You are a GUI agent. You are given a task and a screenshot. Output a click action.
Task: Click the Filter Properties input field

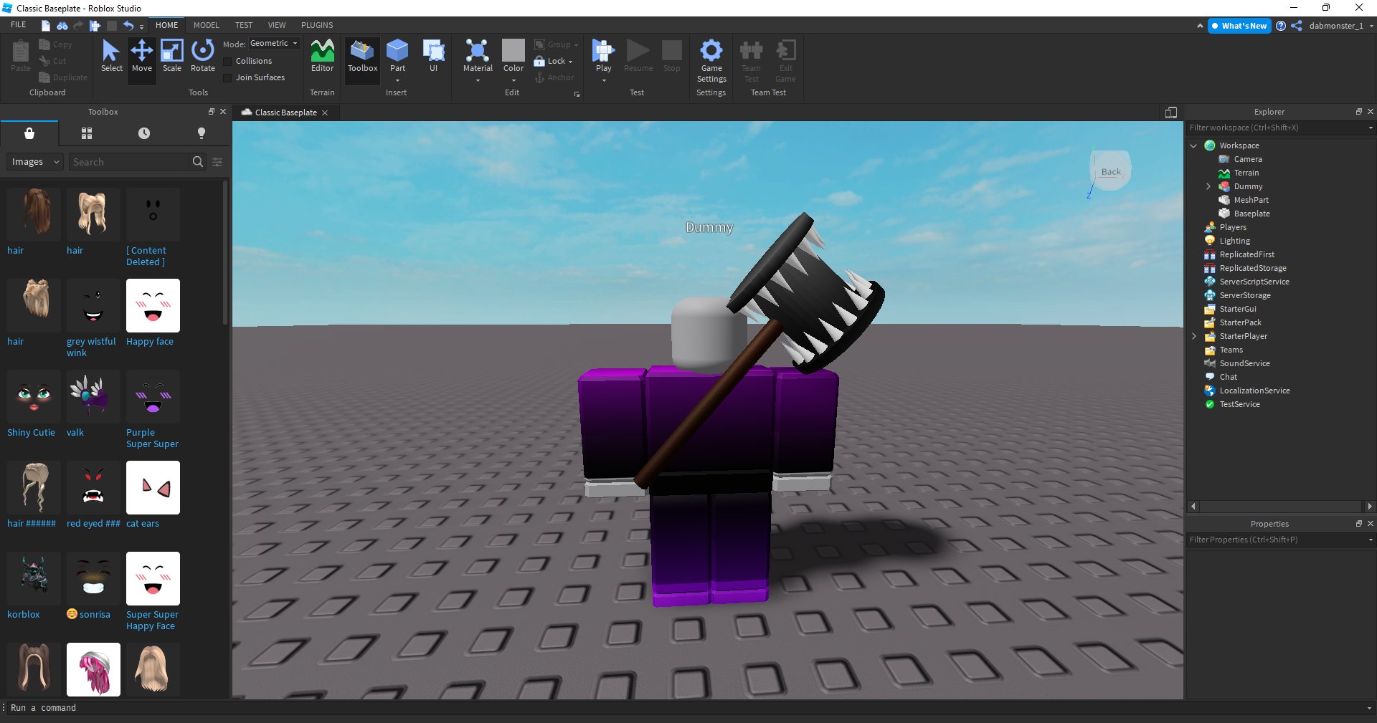tap(1275, 540)
